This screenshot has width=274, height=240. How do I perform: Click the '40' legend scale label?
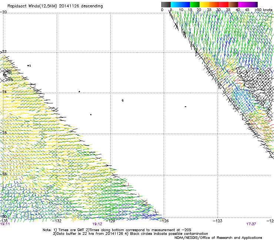238,10
